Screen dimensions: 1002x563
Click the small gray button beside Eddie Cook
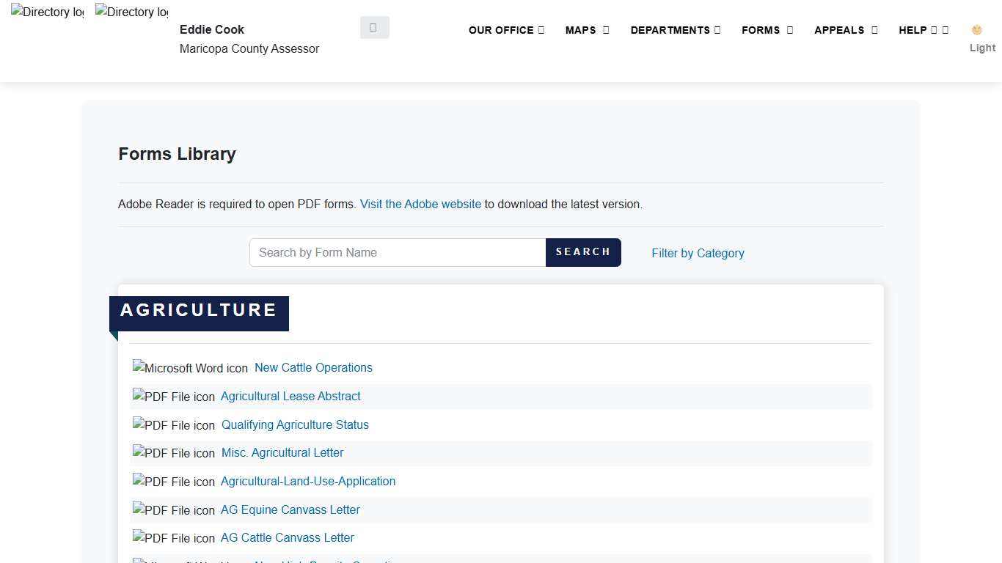(374, 27)
